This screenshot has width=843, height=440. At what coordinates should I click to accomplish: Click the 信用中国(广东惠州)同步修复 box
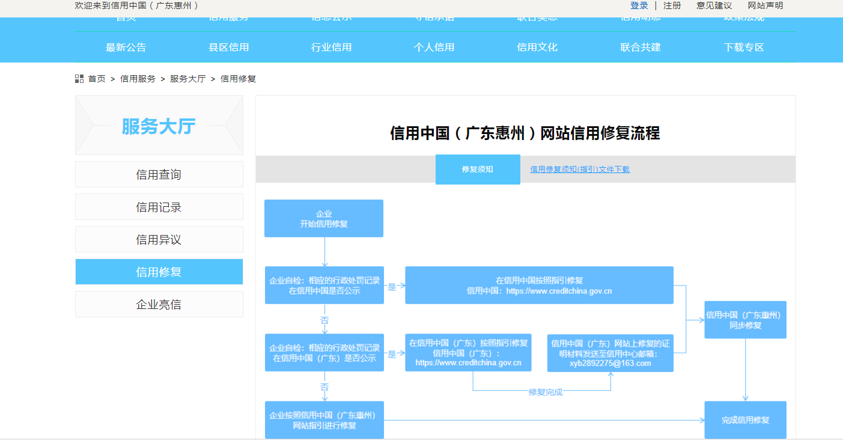[x=746, y=320]
